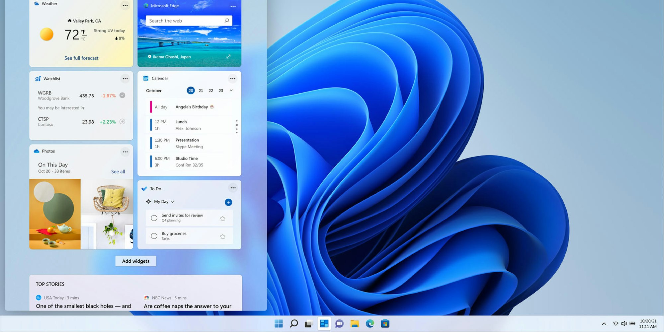
Task: Check off the Buy groceries task
Action: [154, 236]
